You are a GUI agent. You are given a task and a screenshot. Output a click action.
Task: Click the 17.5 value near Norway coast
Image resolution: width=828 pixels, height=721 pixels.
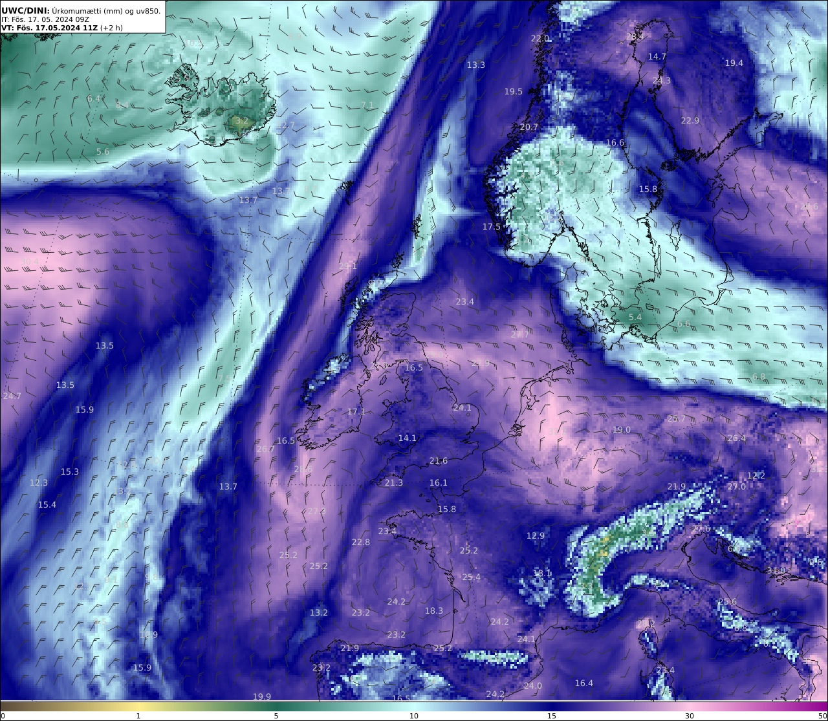(x=492, y=227)
